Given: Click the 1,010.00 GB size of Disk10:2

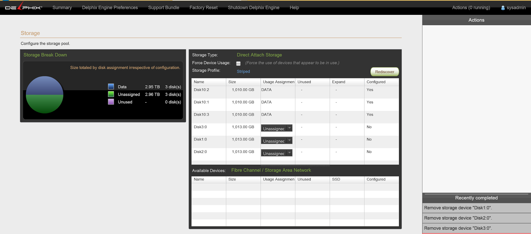Looking at the screenshot, I should pos(243,90).
